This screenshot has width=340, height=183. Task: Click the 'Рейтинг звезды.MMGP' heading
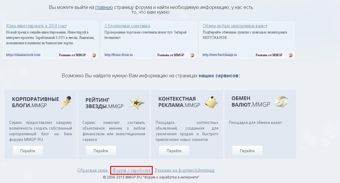[104, 103]
